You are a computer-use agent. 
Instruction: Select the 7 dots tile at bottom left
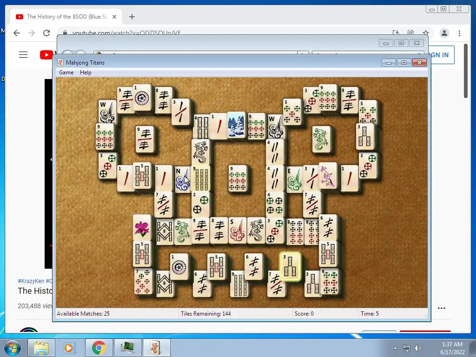(x=143, y=281)
